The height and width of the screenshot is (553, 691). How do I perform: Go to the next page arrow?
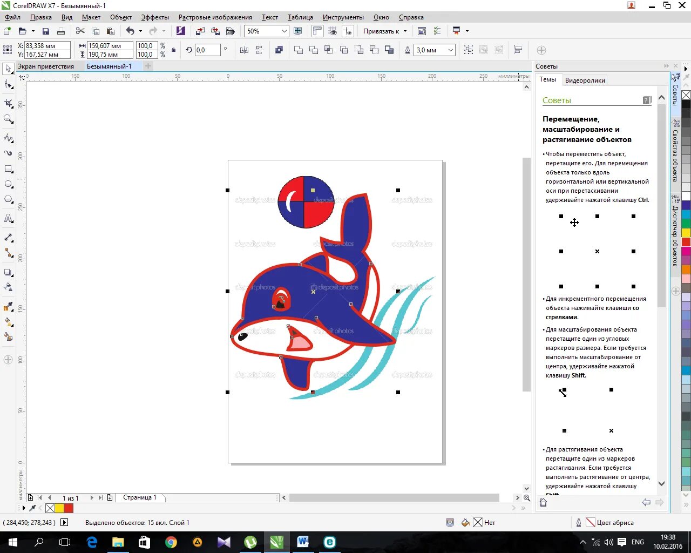[92, 498]
